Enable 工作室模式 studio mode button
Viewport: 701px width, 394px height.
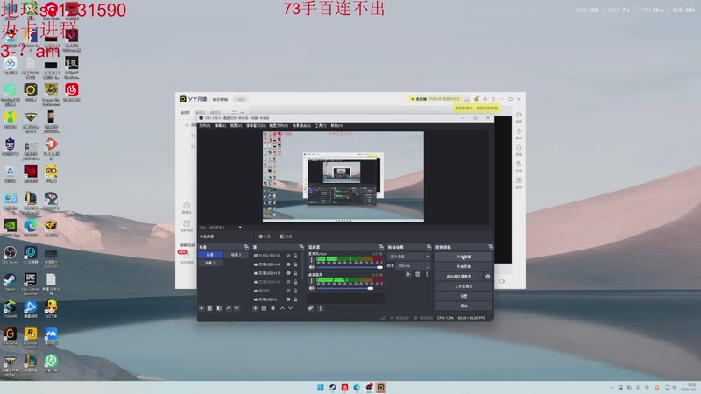(x=464, y=286)
